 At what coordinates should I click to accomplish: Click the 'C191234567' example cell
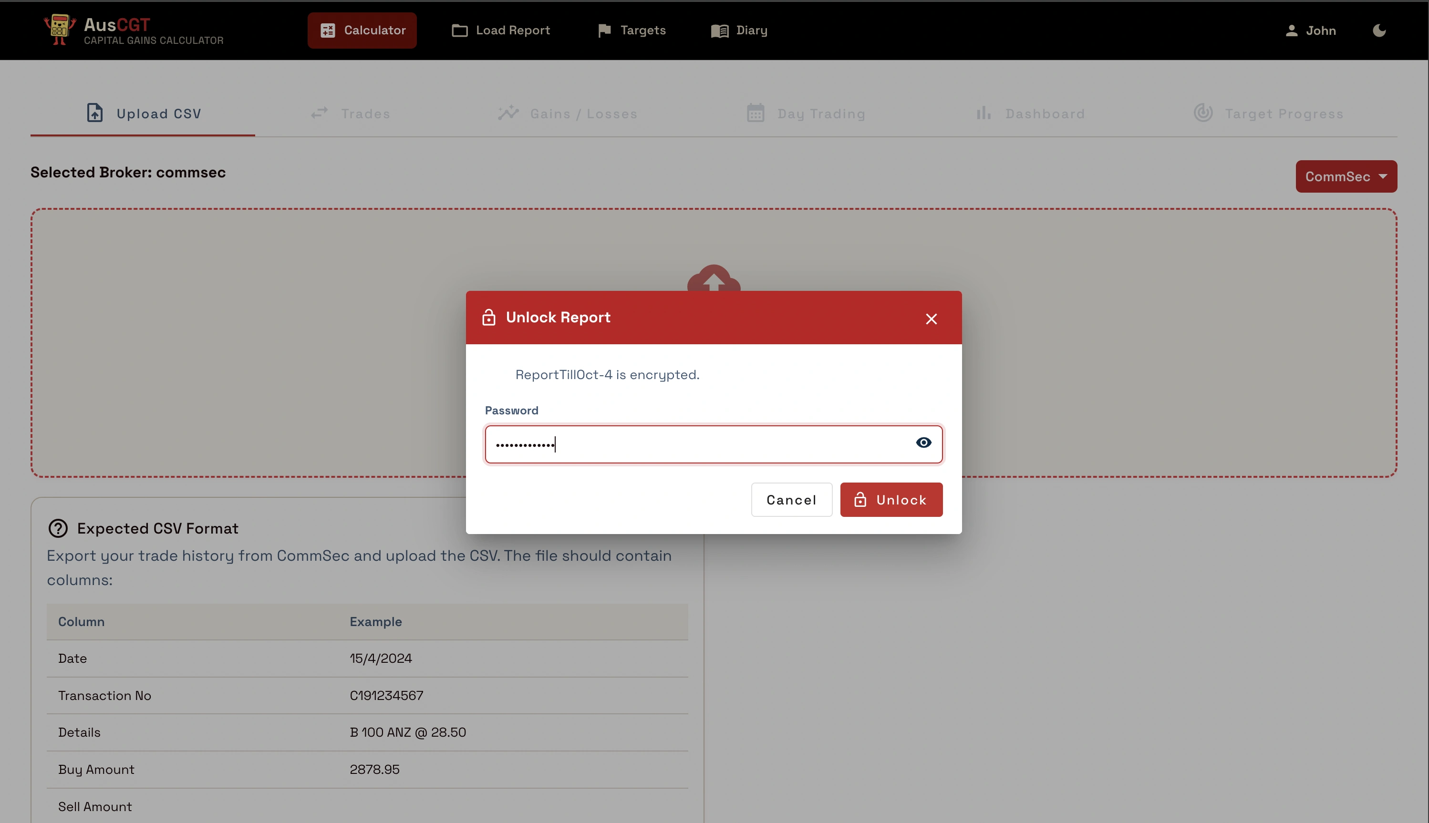[x=387, y=695]
